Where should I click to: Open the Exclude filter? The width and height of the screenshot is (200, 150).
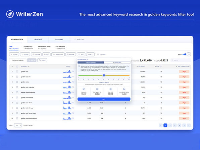(25, 54)
